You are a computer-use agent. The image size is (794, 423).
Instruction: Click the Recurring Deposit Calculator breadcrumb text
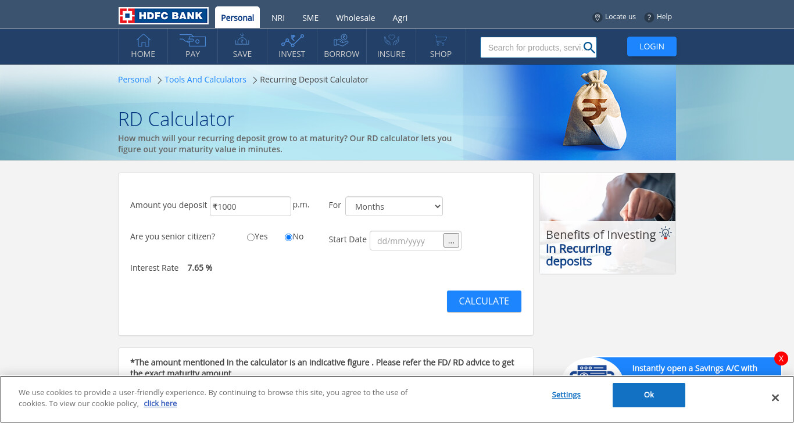click(314, 80)
